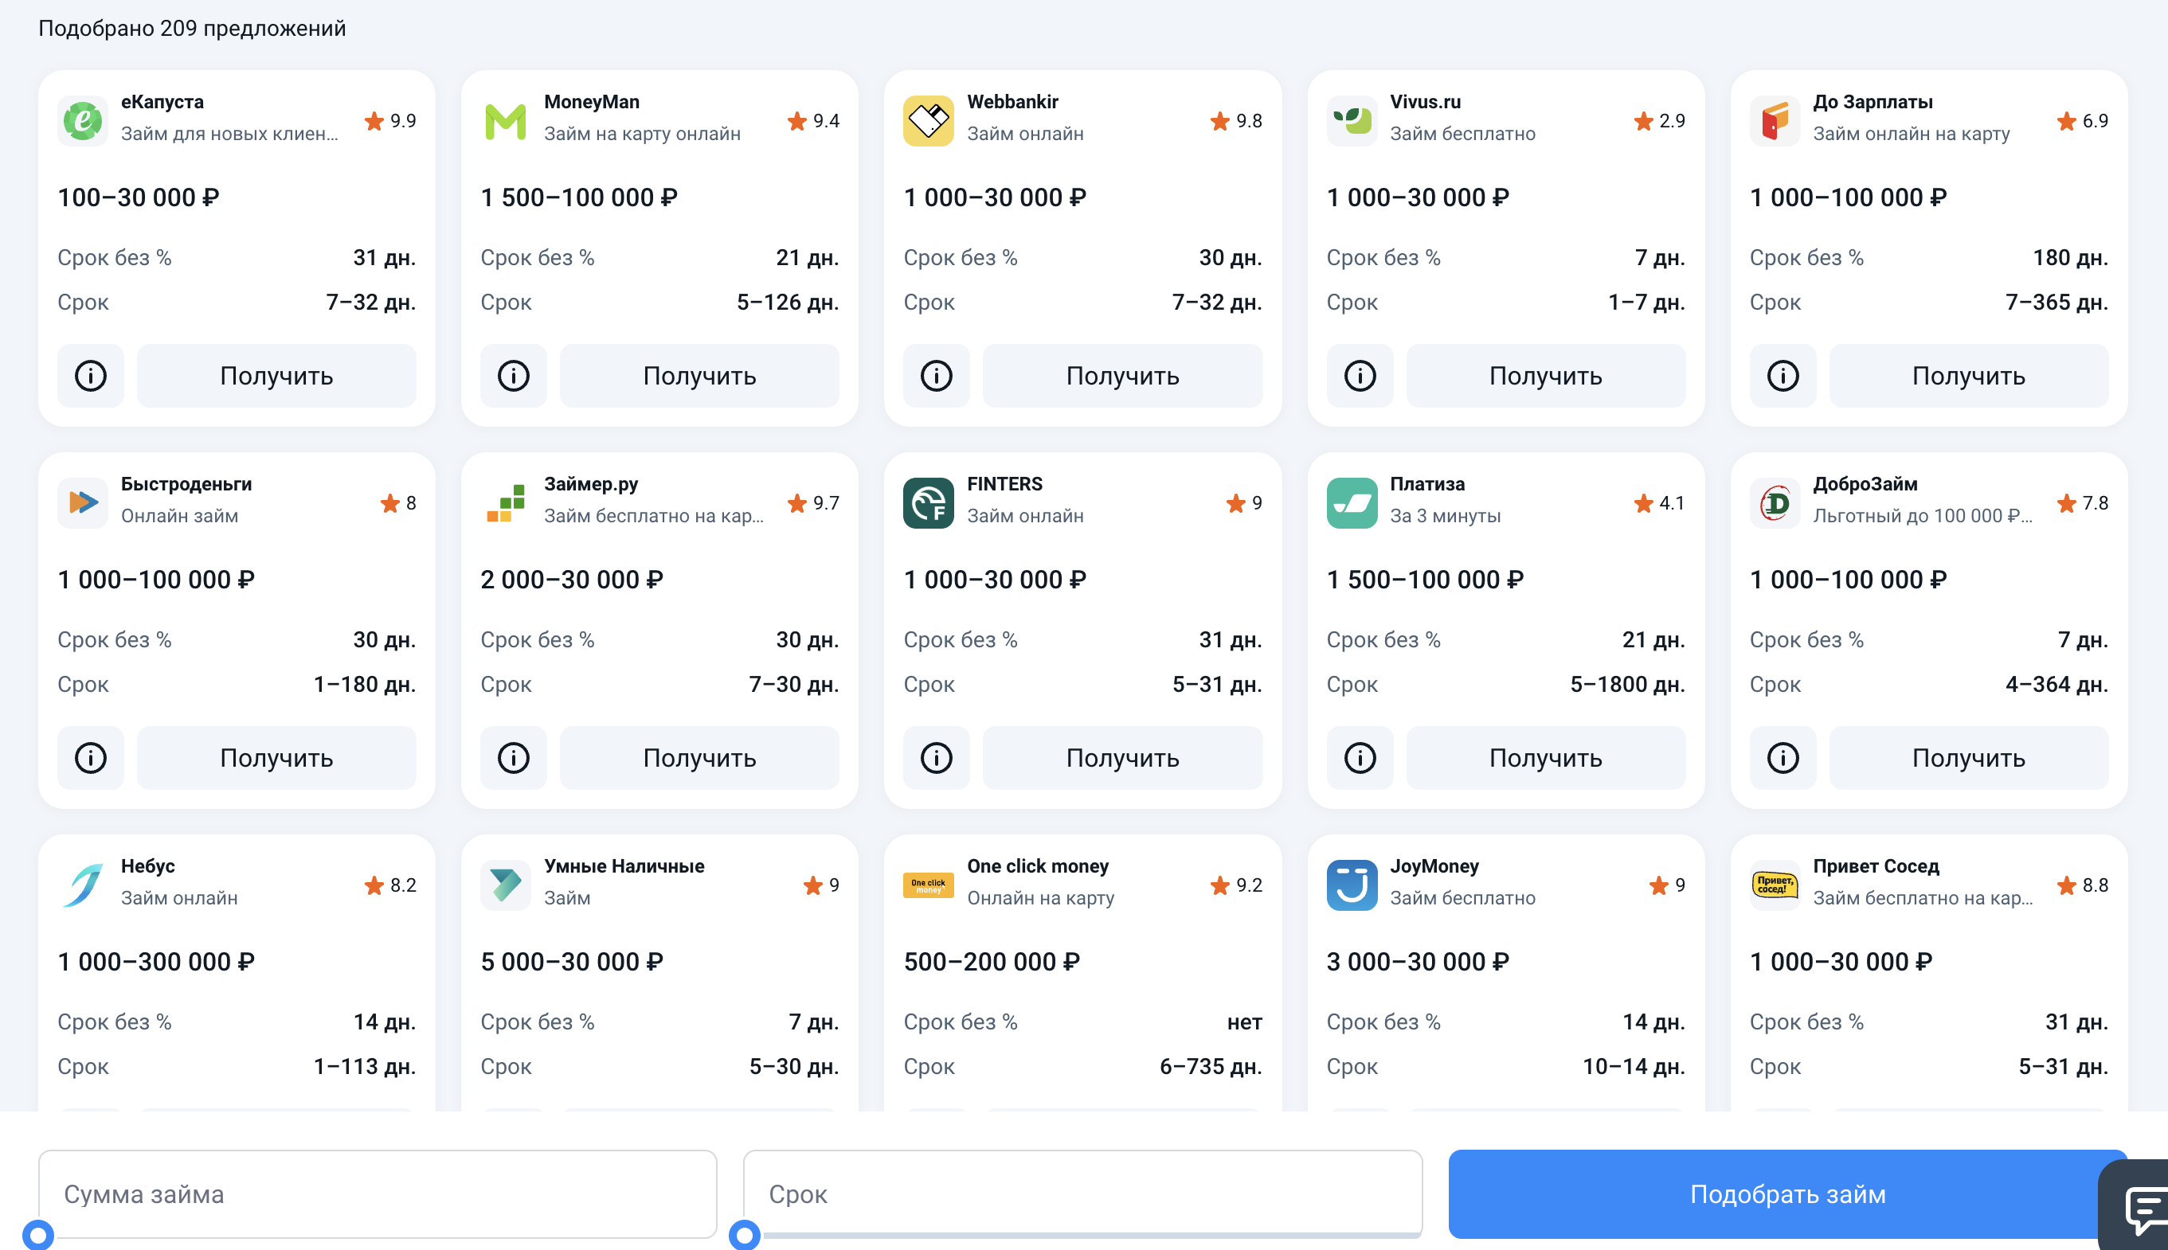2168x1250 pixels.
Task: Click the Привет Сосед lender name
Action: [1876, 865]
